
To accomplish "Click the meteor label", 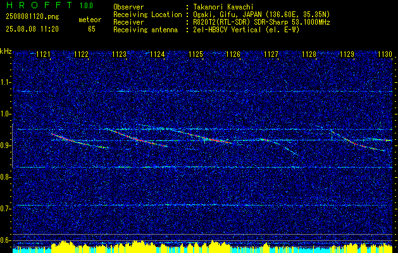I will (90, 20).
